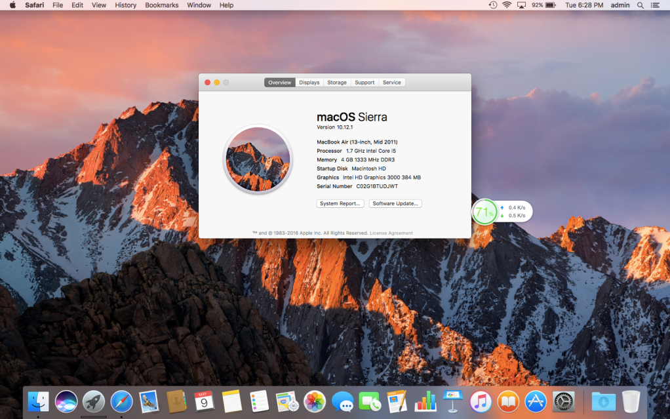Switch to the Storage tab
This screenshot has height=419, width=670.
(x=337, y=83)
